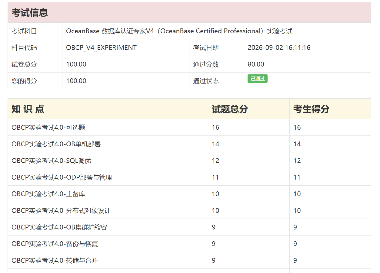The height and width of the screenshot is (273, 380).
Task: Select the OceanBase Certified Professional exam subject text
Action: pos(179,31)
